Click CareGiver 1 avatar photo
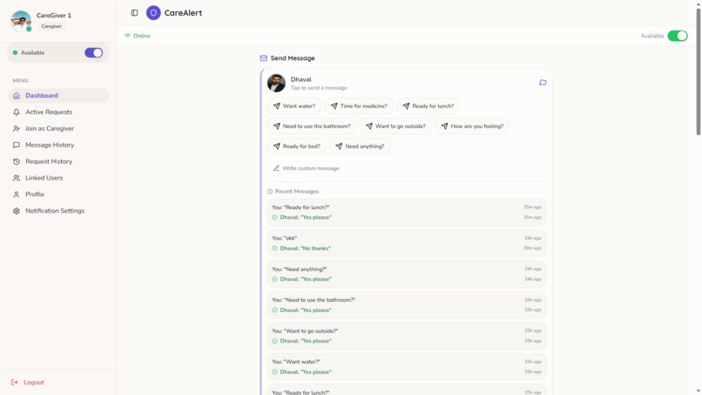 [21, 21]
